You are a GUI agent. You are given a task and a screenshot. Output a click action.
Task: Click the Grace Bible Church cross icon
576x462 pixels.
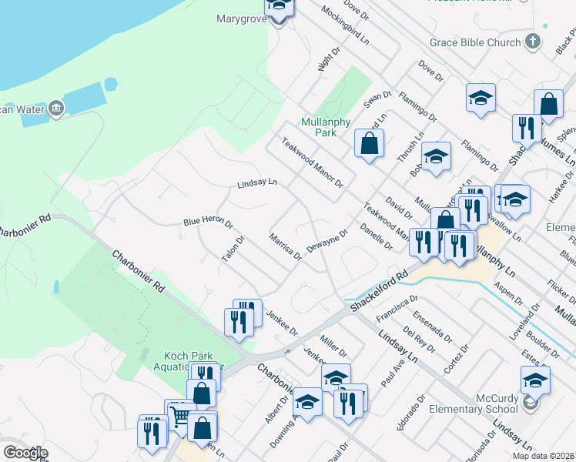(533, 42)
